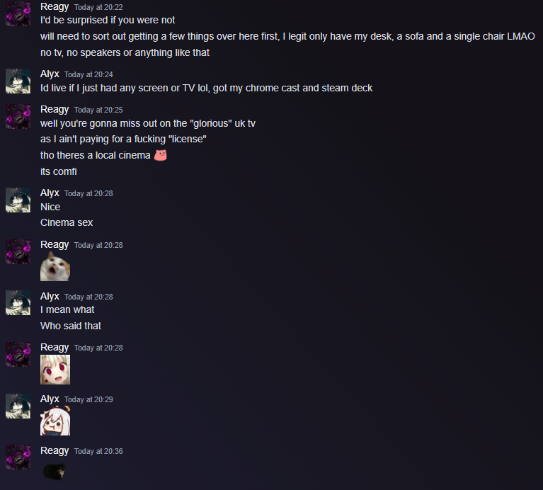
Task: Click Alyx's avatar at the 20:24 message
Action: tap(18, 81)
